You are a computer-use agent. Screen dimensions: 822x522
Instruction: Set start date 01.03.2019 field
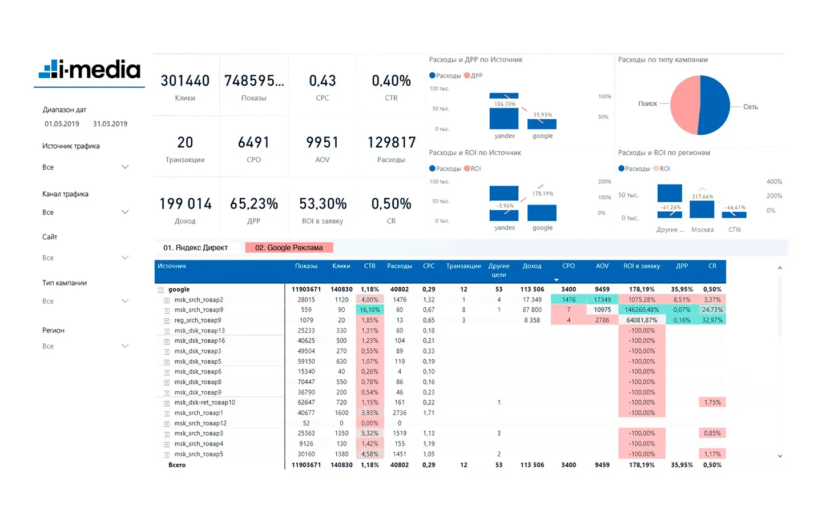click(x=62, y=124)
